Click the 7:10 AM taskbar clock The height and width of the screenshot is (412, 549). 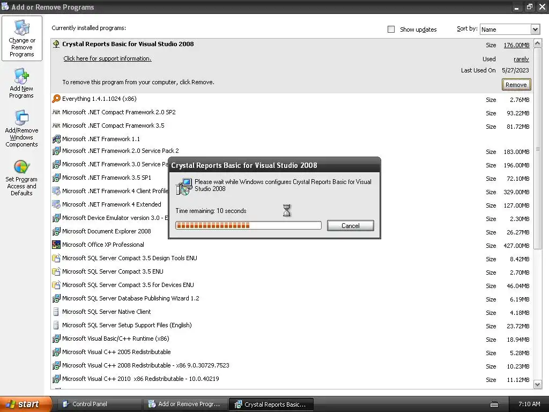529,404
